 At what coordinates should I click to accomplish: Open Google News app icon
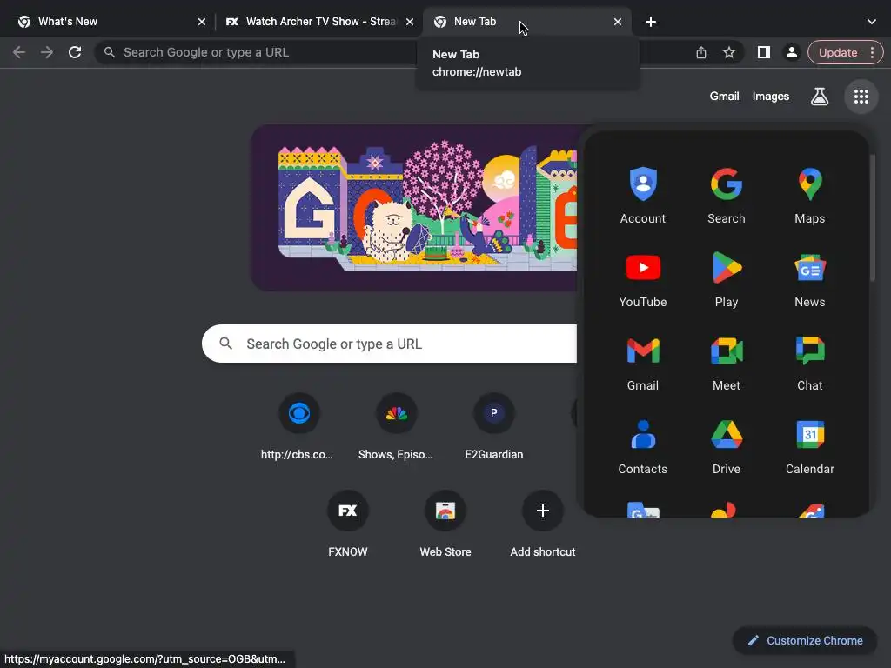pyautogui.click(x=810, y=278)
